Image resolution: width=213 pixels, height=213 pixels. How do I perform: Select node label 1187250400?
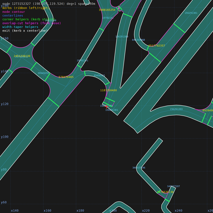(109, 90)
